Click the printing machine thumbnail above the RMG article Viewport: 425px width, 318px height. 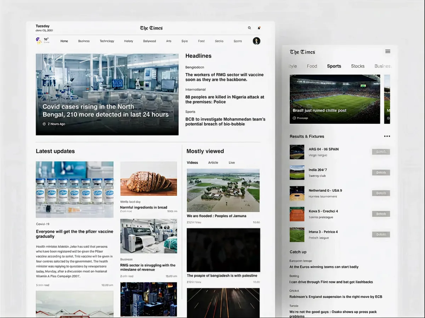click(x=149, y=236)
